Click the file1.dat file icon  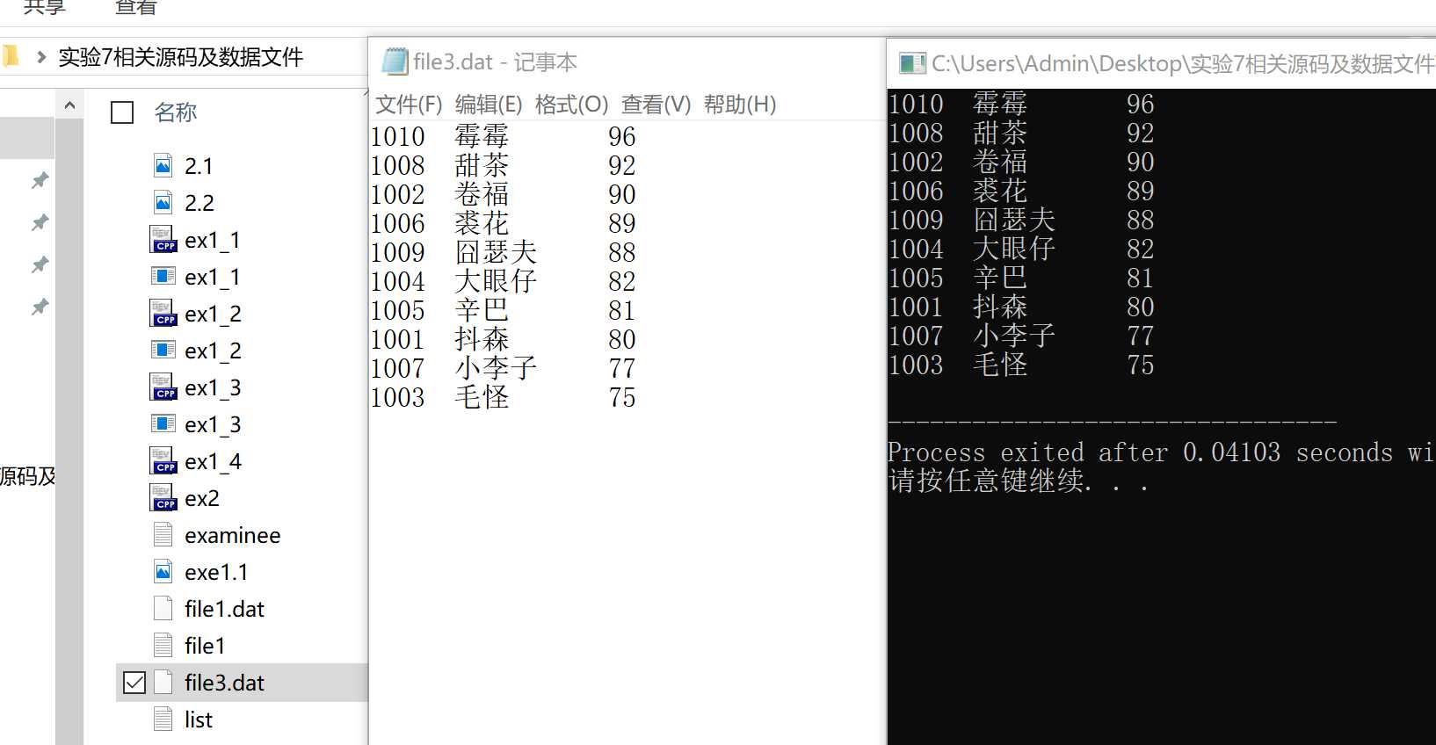(x=163, y=608)
